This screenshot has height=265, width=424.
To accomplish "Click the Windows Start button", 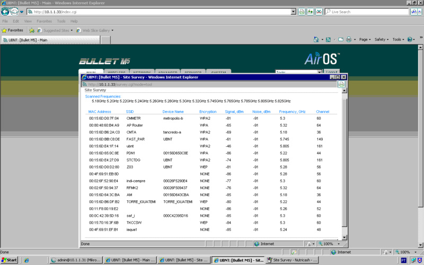I will (9, 260).
